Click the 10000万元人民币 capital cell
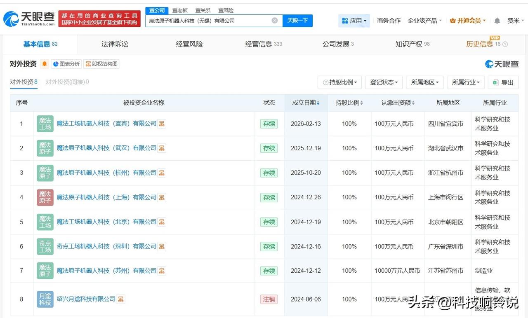Image resolution: width=528 pixels, height=318 pixels. 397,271
